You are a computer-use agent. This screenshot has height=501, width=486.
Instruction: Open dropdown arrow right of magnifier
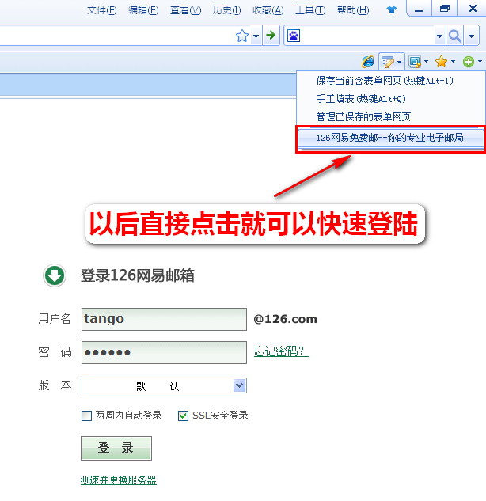coord(471,36)
